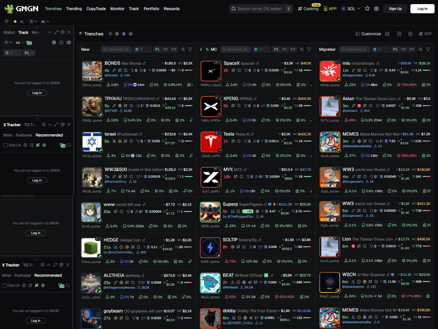Collapse the Track panel with the chevron
Image resolution: width=438 pixels, height=329 pixels.
click(x=50, y=32)
